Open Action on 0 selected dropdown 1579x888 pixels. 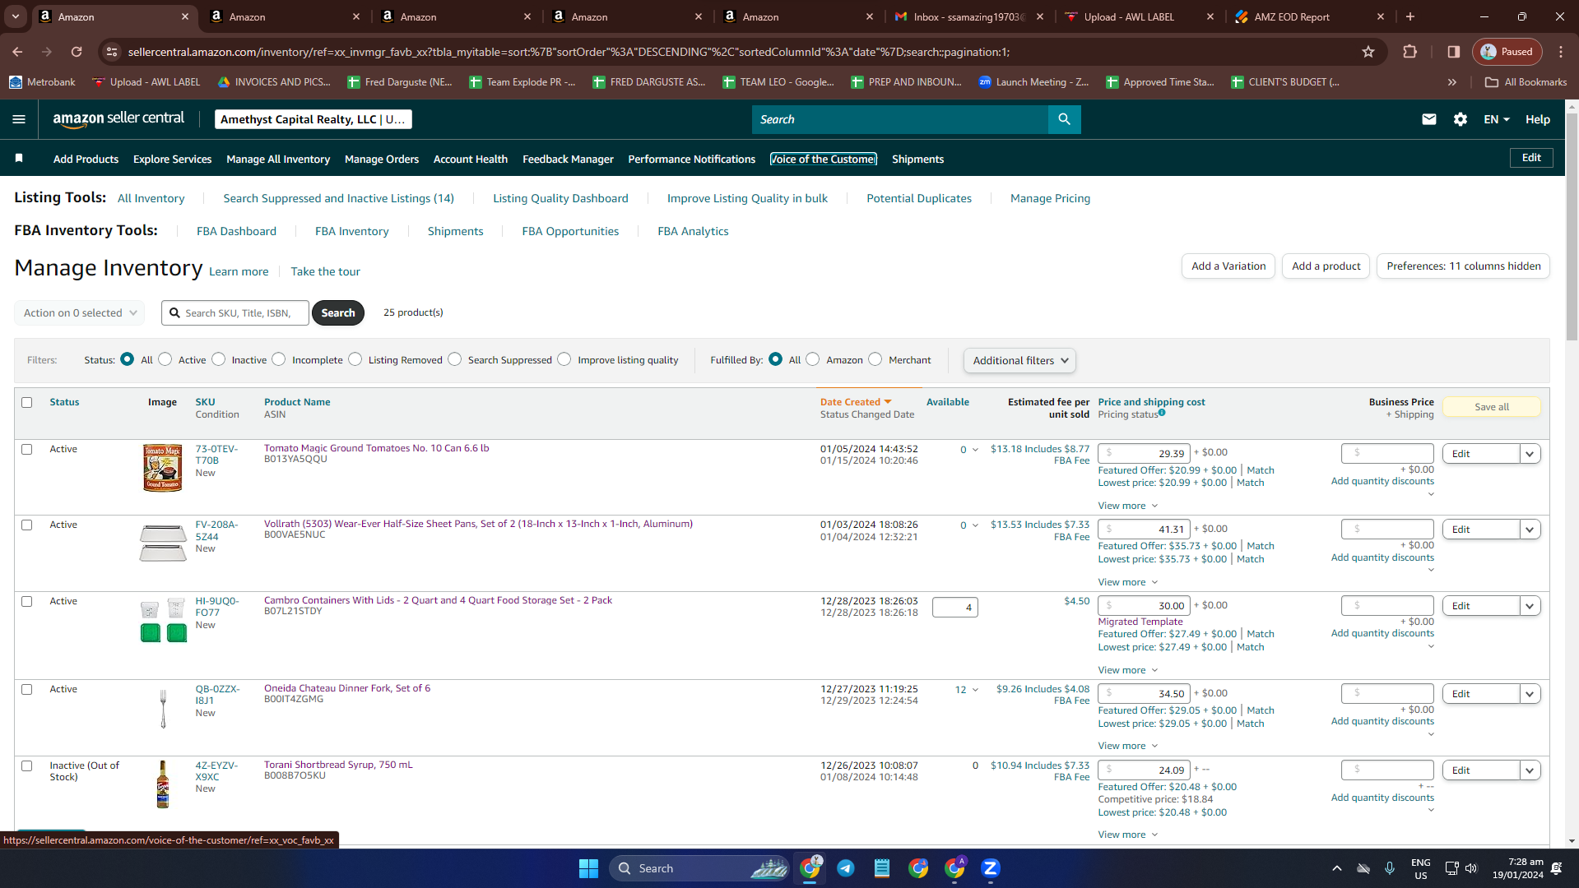coord(80,313)
